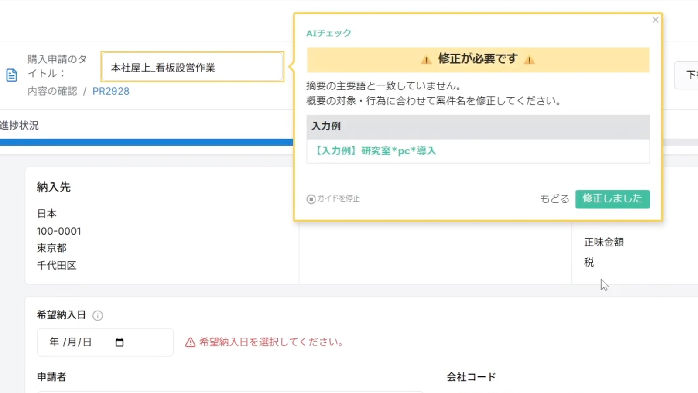The width and height of the screenshot is (698, 393).
Task: Click the 正味金額 label
Action: click(x=604, y=242)
